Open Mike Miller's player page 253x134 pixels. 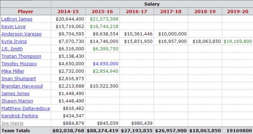(13, 71)
